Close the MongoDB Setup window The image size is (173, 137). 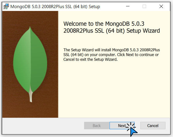pyautogui.click(x=161, y=6)
